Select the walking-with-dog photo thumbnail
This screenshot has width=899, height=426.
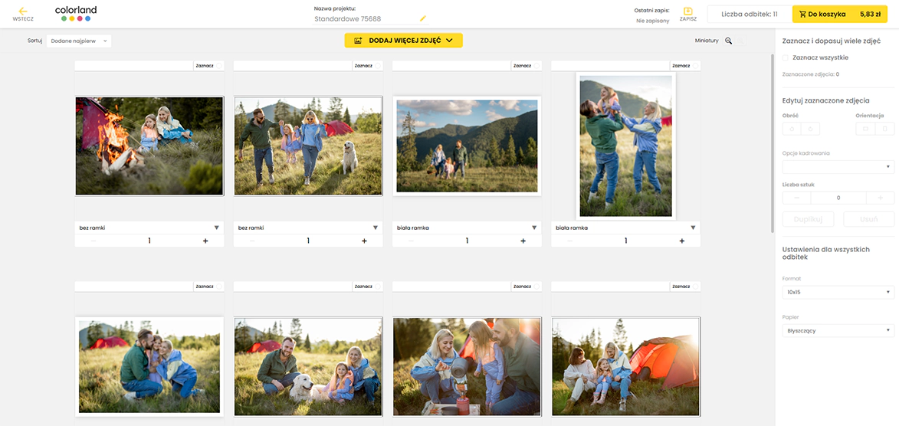308,146
